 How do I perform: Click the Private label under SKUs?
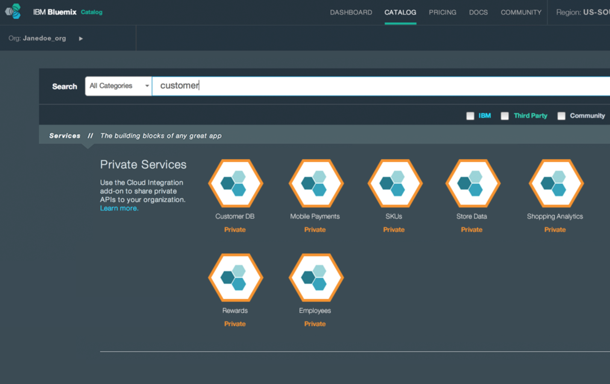tap(394, 230)
